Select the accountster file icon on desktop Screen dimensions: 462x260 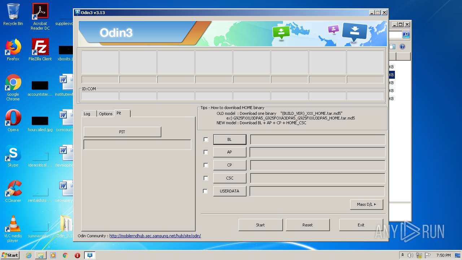[40, 88]
